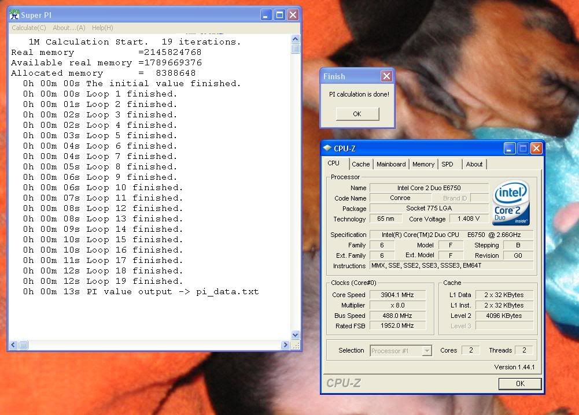Select the SPD tab in CPU-Z
The image size is (579, 415).
[447, 164]
